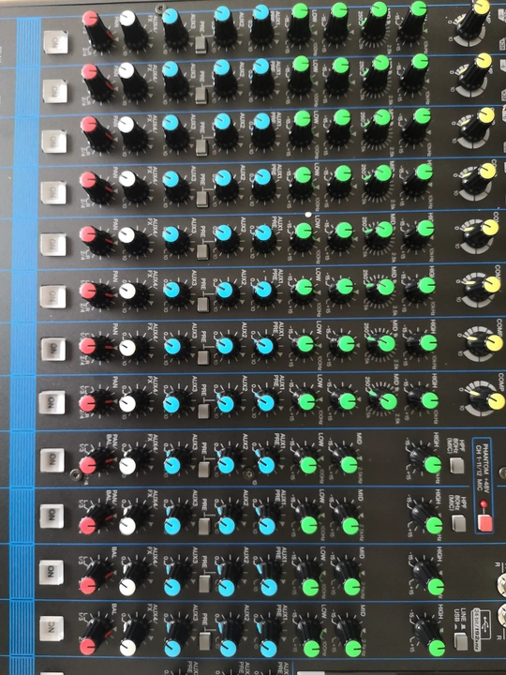Click the USB logo icon near the LINE/USB switch
The image size is (506, 675).
484,623
